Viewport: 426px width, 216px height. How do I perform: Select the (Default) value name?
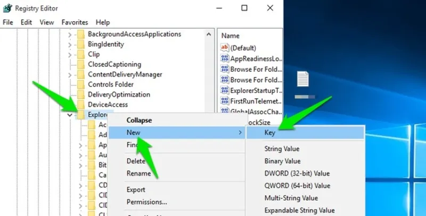point(243,48)
